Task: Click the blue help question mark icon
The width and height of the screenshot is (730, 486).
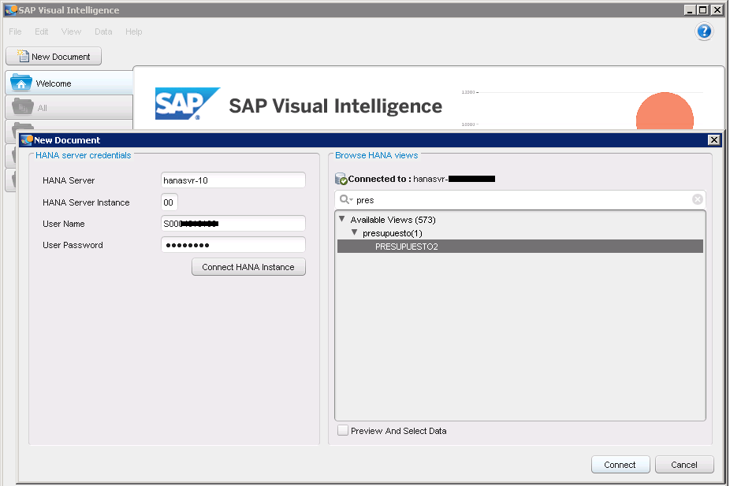Action: coord(704,32)
